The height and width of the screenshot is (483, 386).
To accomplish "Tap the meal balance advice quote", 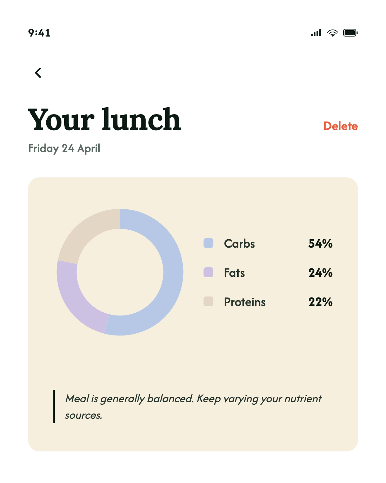I will (x=193, y=407).
